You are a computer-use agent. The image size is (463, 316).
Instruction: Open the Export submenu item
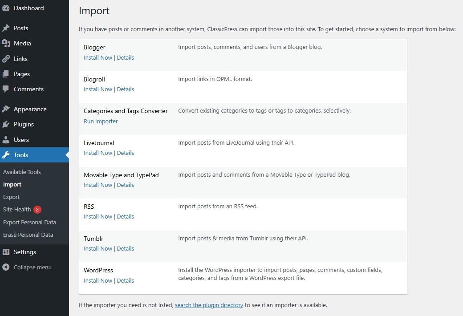pyautogui.click(x=11, y=197)
